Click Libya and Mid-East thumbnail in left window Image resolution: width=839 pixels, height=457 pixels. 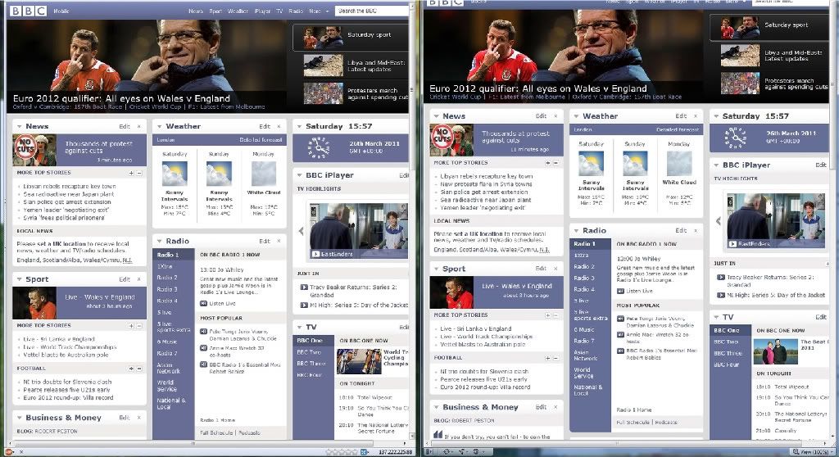[323, 66]
